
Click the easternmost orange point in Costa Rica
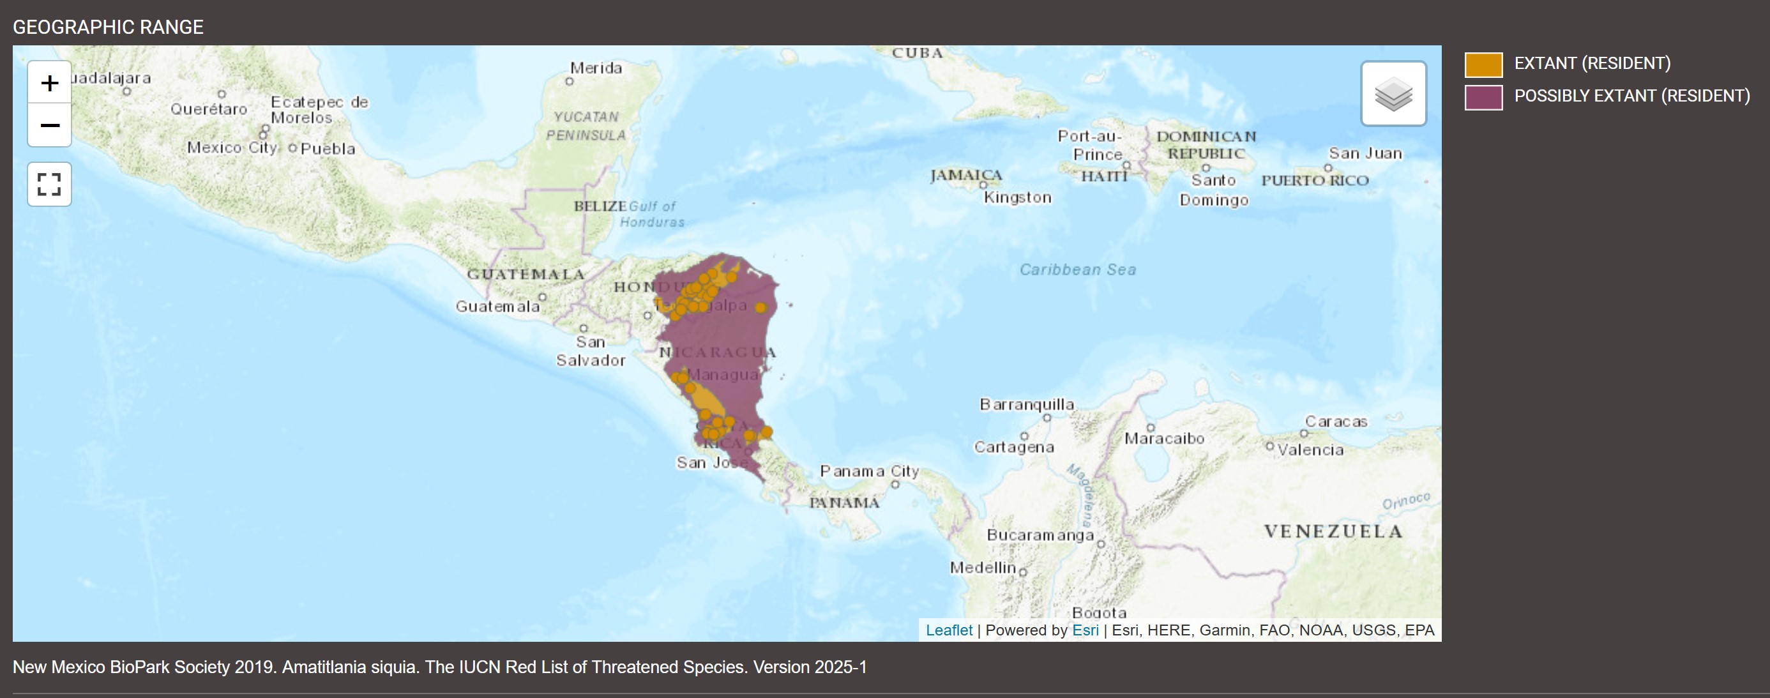pyautogui.click(x=766, y=432)
